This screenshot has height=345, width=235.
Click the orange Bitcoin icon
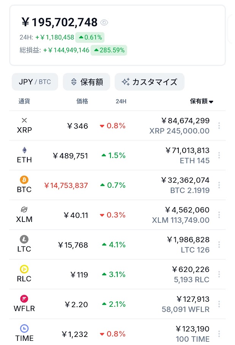[x=24, y=180]
